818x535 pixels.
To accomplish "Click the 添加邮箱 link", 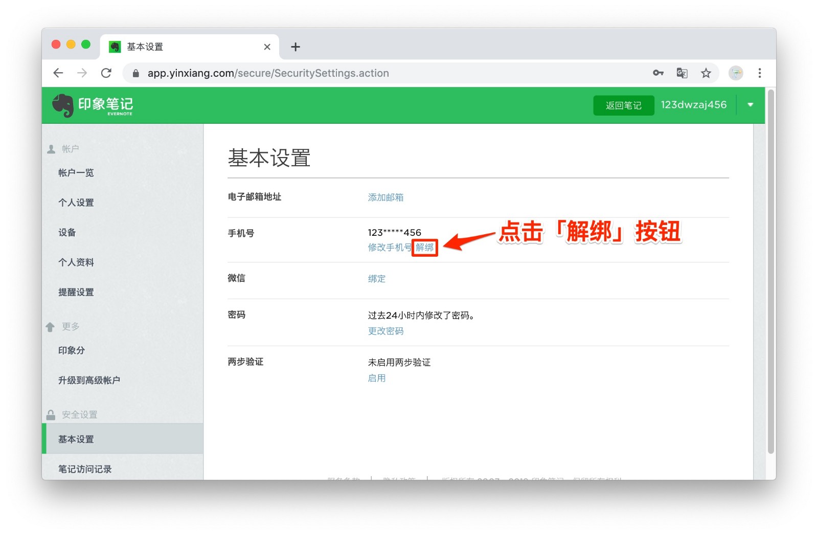I will (x=385, y=197).
